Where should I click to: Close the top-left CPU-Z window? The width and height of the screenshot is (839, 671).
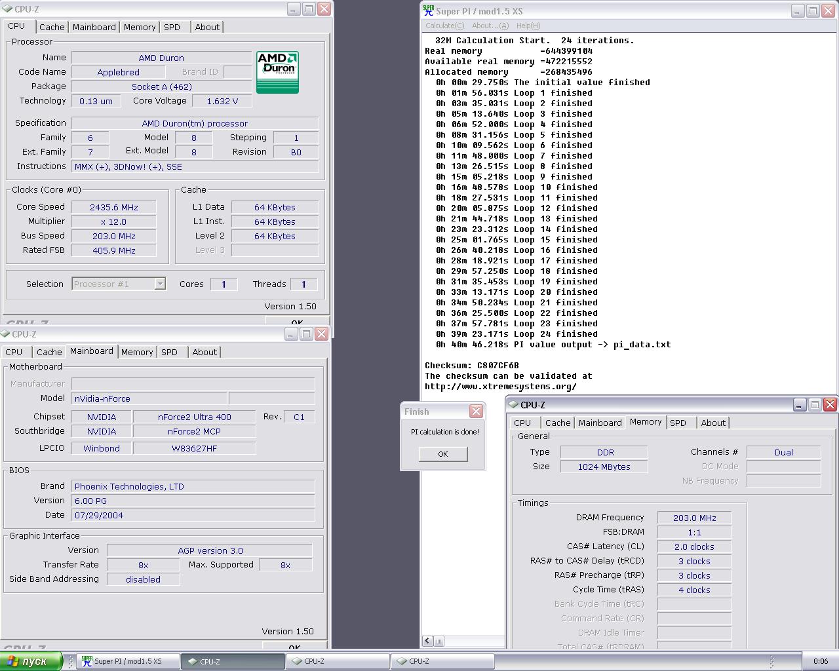[324, 9]
